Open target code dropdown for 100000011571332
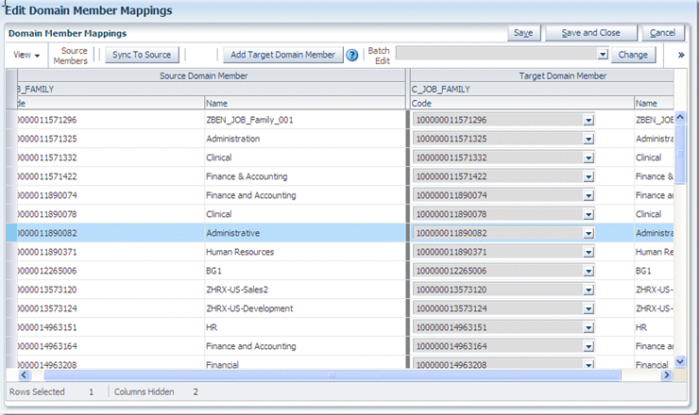Image resolution: width=699 pixels, height=415 pixels. tap(588, 158)
